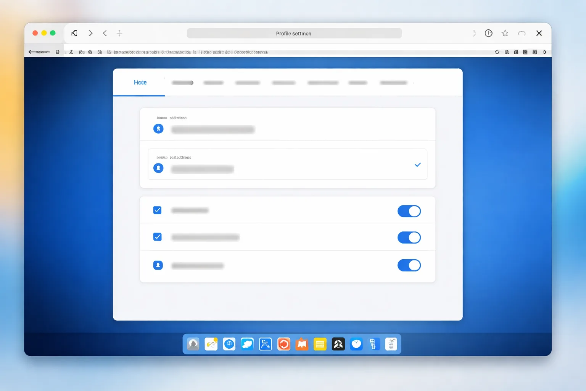
Task: Click the Profile settings address bar
Action: point(294,34)
